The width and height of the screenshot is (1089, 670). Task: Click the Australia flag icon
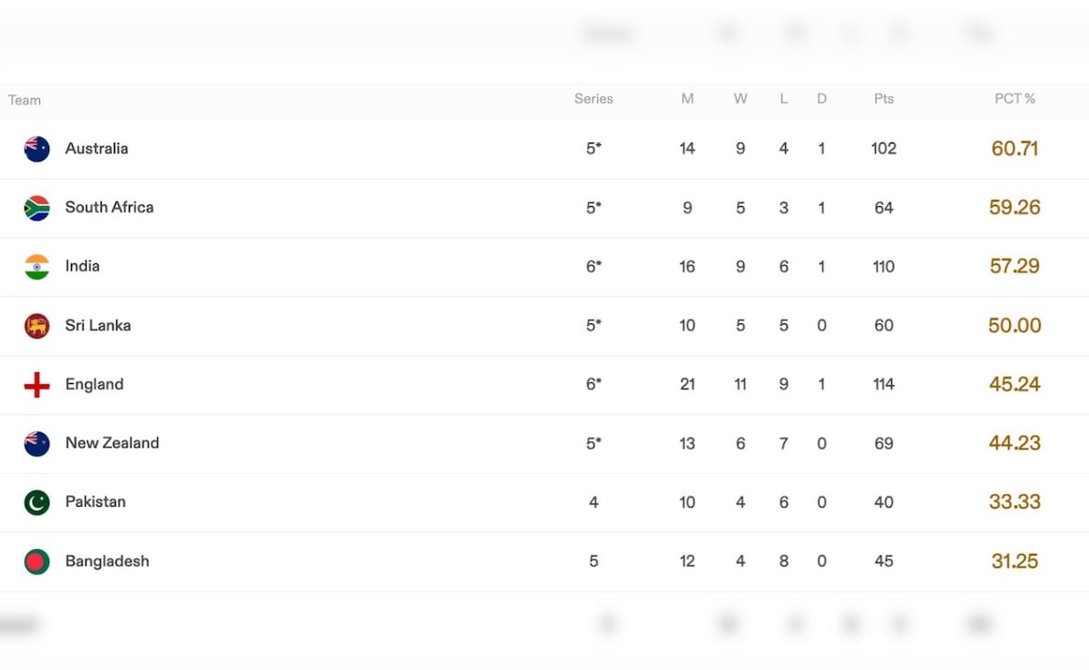coord(37,149)
